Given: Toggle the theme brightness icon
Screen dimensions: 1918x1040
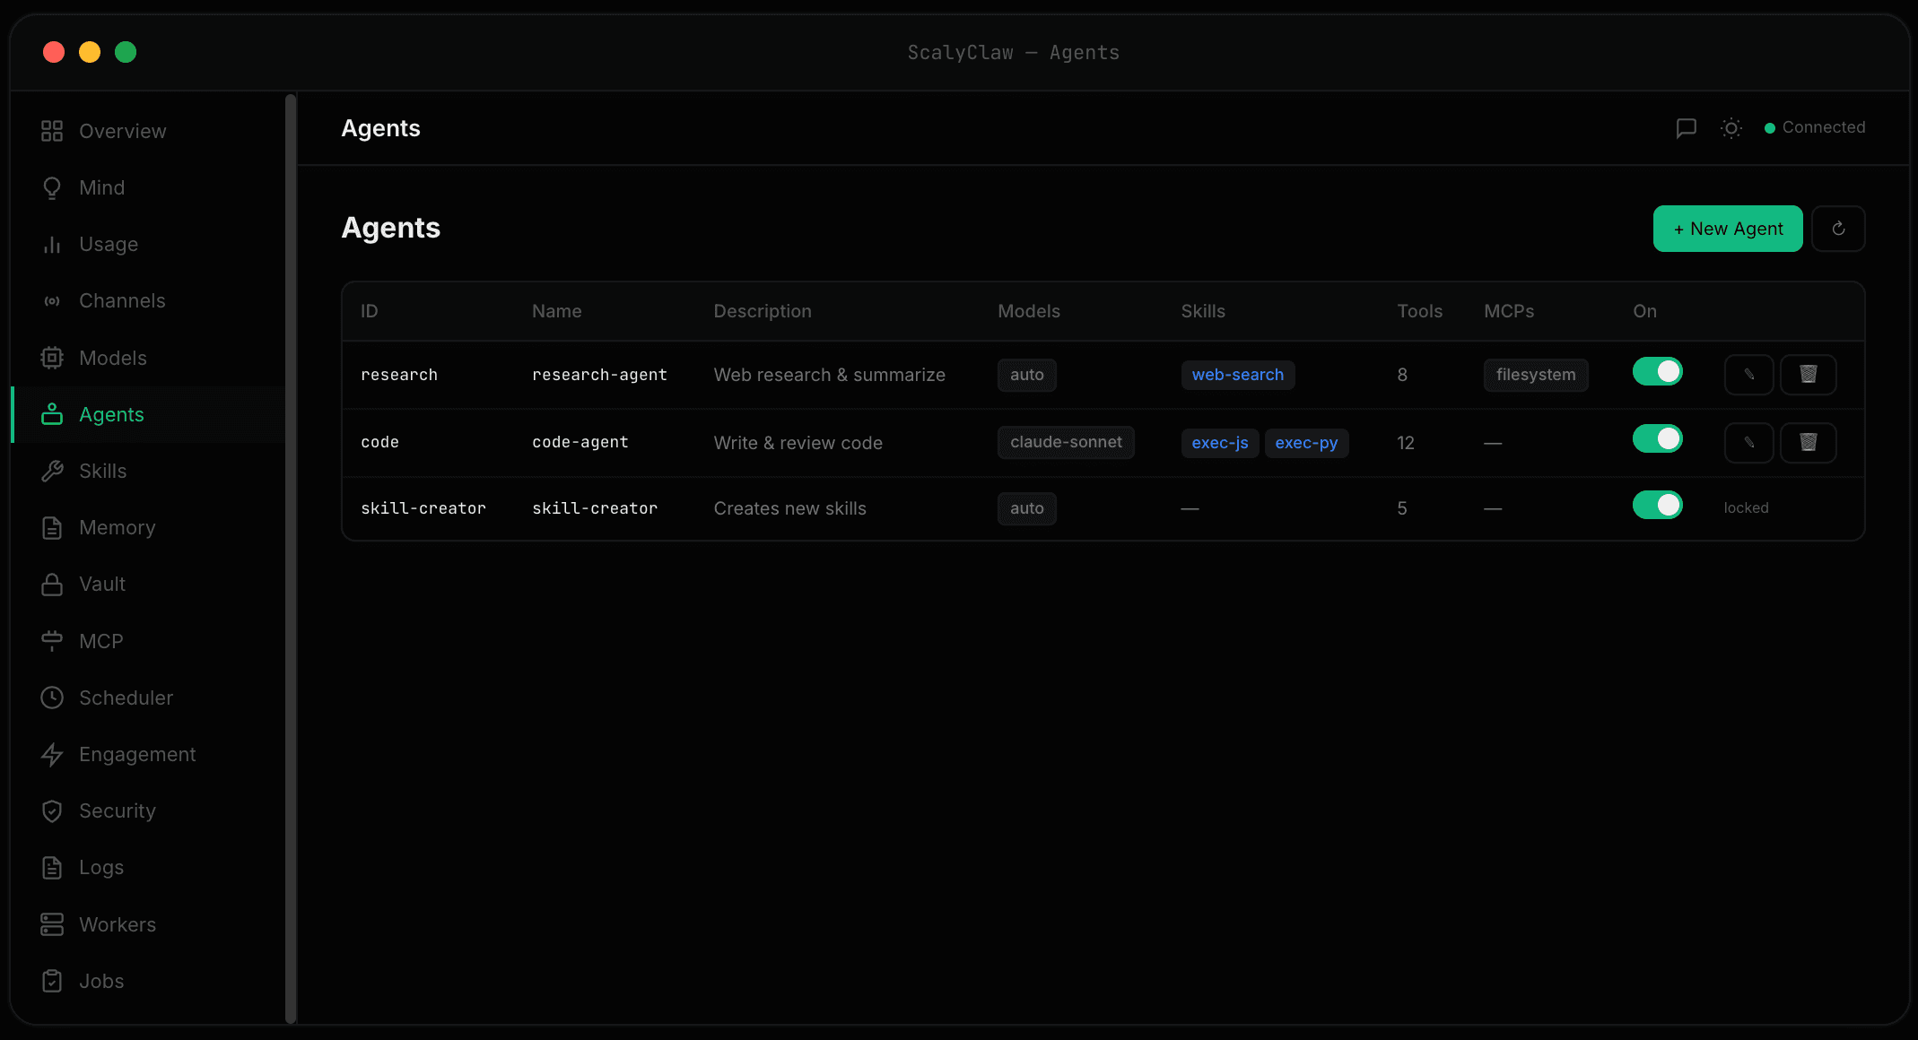Looking at the screenshot, I should pos(1731,128).
